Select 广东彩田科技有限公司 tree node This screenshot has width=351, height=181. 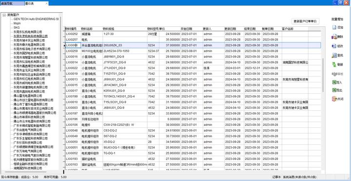[x=27, y=142]
